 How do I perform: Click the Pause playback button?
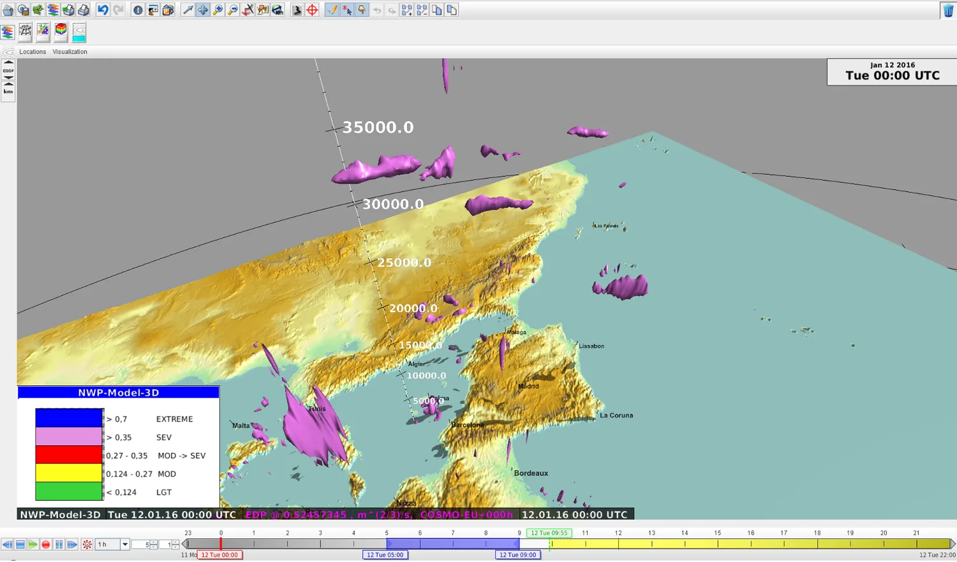point(59,544)
